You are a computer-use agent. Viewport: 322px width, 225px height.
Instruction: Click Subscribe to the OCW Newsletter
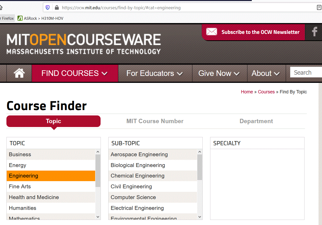[x=261, y=32]
